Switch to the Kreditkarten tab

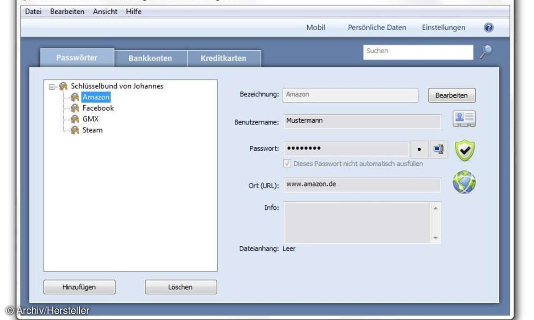click(x=224, y=58)
